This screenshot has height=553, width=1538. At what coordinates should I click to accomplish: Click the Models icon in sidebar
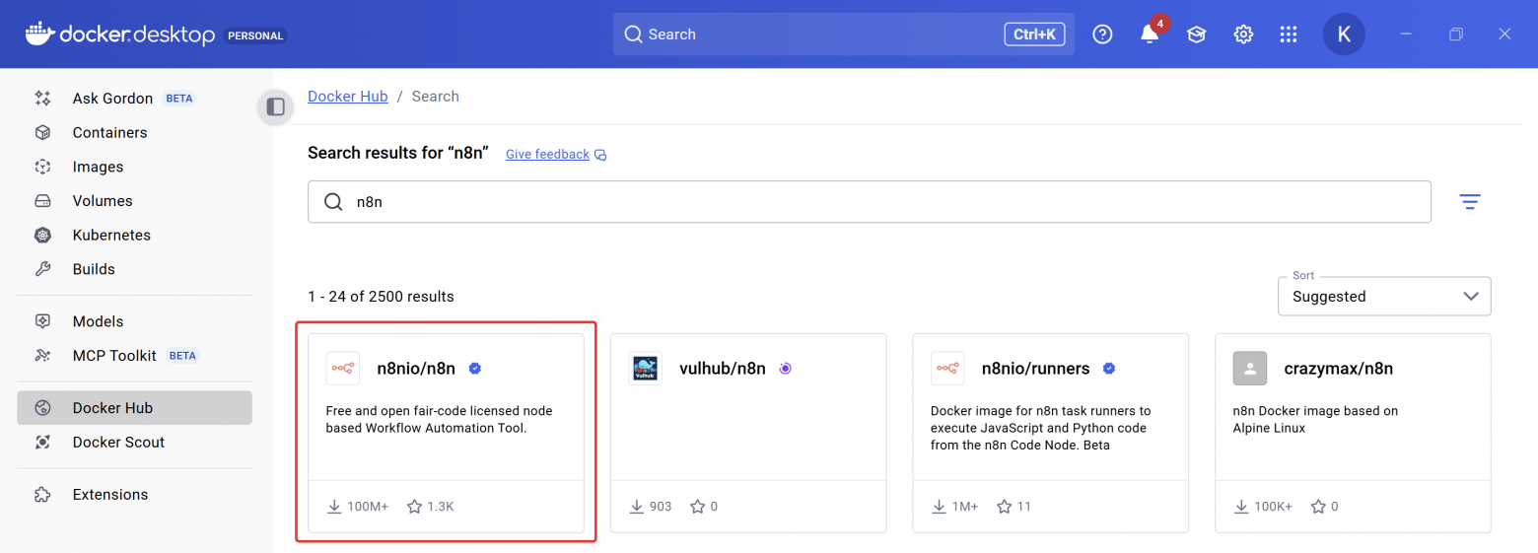[x=42, y=321]
